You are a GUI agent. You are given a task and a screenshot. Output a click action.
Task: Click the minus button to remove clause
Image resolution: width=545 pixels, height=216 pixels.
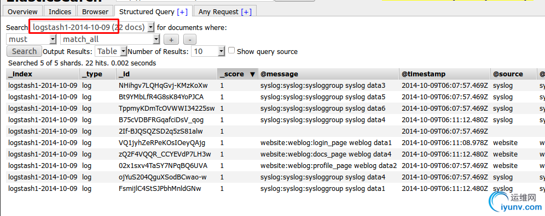point(190,39)
